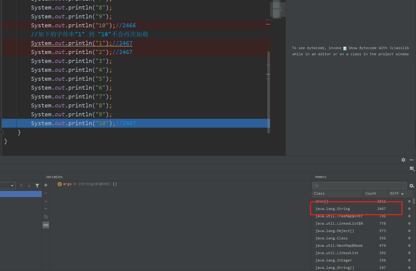Click the search magnifier in Memory filter
This screenshot has width=416, height=271.
click(x=316, y=186)
